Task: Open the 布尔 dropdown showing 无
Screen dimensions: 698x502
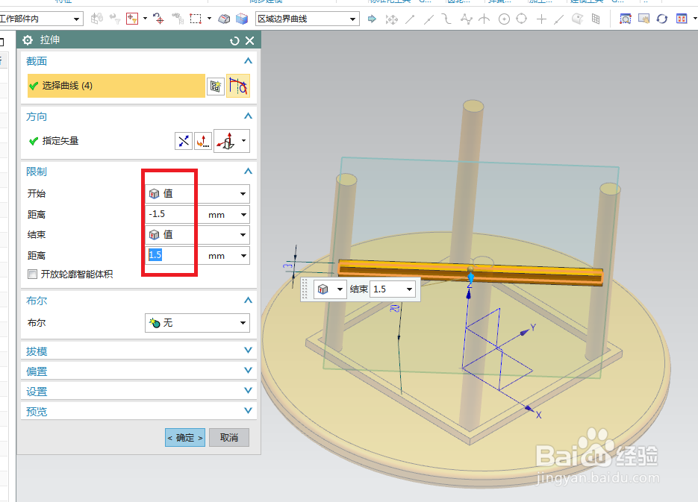Action: [197, 323]
